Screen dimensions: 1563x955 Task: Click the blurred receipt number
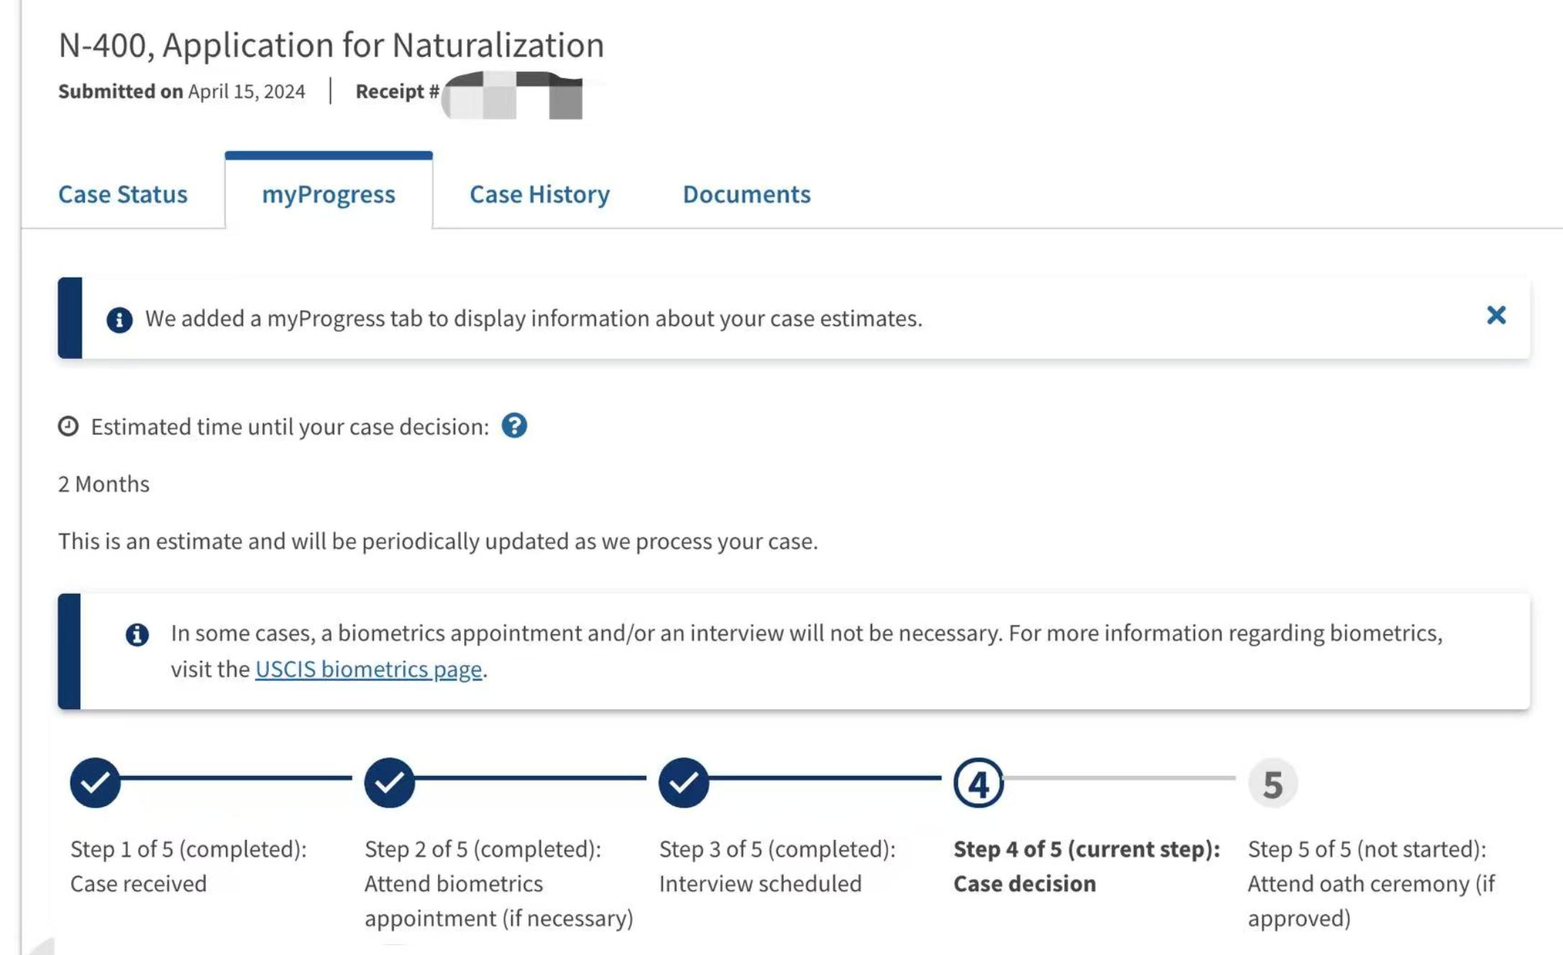point(513,95)
